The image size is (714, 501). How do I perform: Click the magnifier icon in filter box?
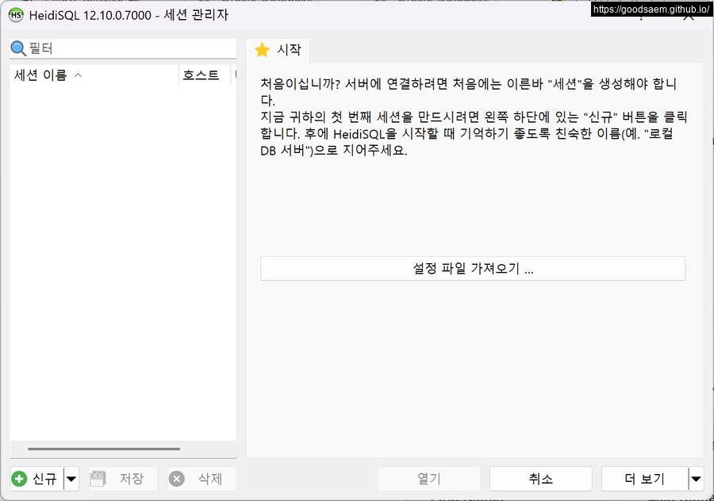18,48
